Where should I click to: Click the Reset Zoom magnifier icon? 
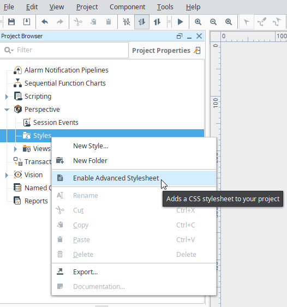229,22
